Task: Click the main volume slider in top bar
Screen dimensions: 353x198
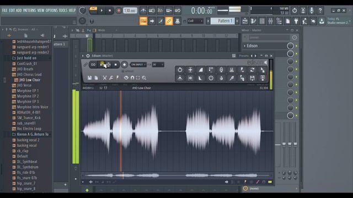Action: click(222, 10)
